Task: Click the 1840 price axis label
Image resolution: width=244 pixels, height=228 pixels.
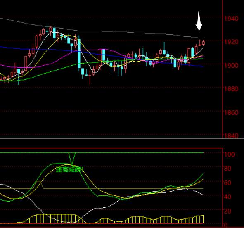Action: click(231, 135)
